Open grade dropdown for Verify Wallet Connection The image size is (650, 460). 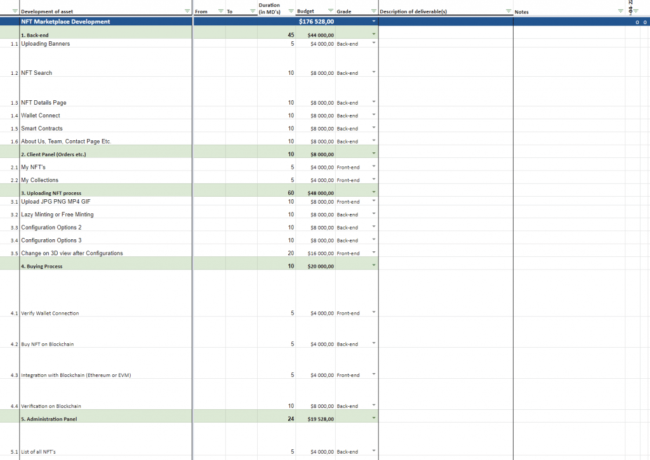click(x=373, y=312)
